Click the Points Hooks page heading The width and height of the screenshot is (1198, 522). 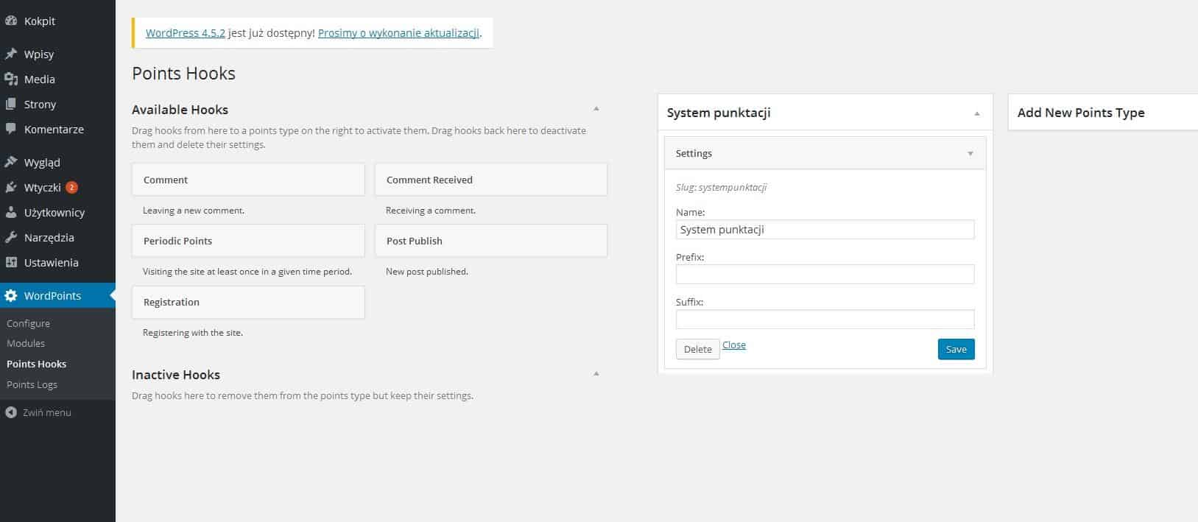point(183,74)
